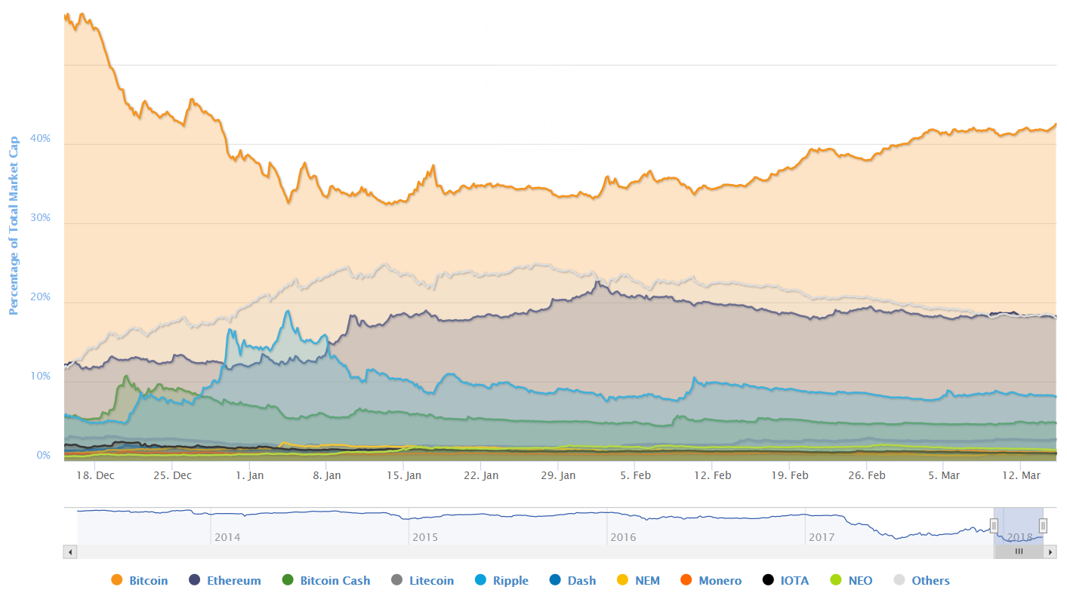Image resolution: width=1067 pixels, height=593 pixels.
Task: Toggle the Others series label
Action: (930, 580)
